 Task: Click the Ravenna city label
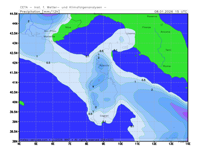coord(152,16)
